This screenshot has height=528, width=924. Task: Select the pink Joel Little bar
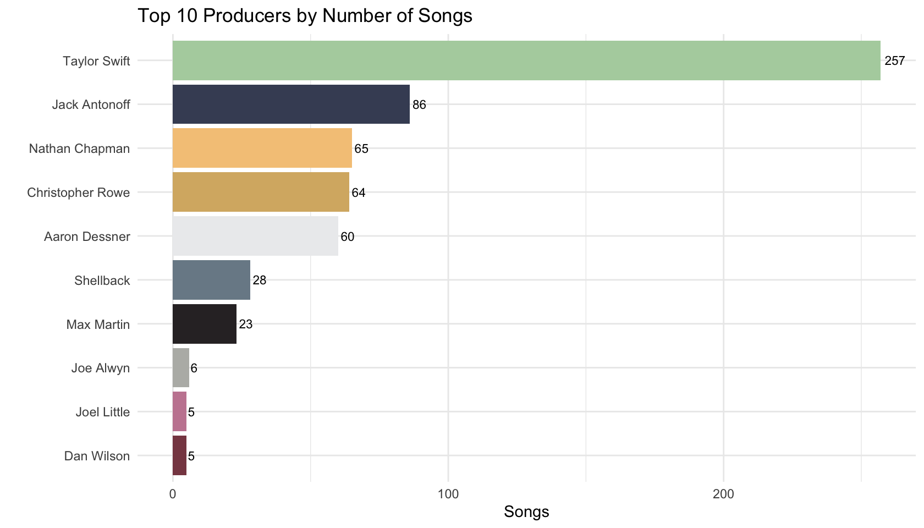point(179,411)
